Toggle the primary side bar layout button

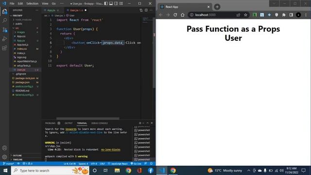point(106,3)
